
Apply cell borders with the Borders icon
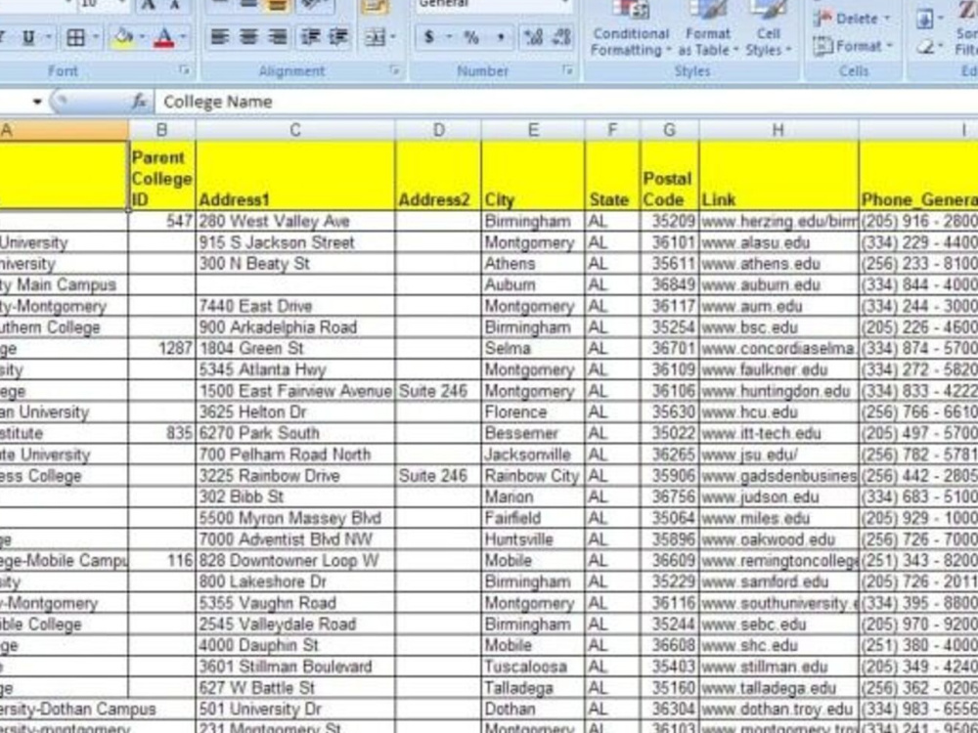point(75,38)
